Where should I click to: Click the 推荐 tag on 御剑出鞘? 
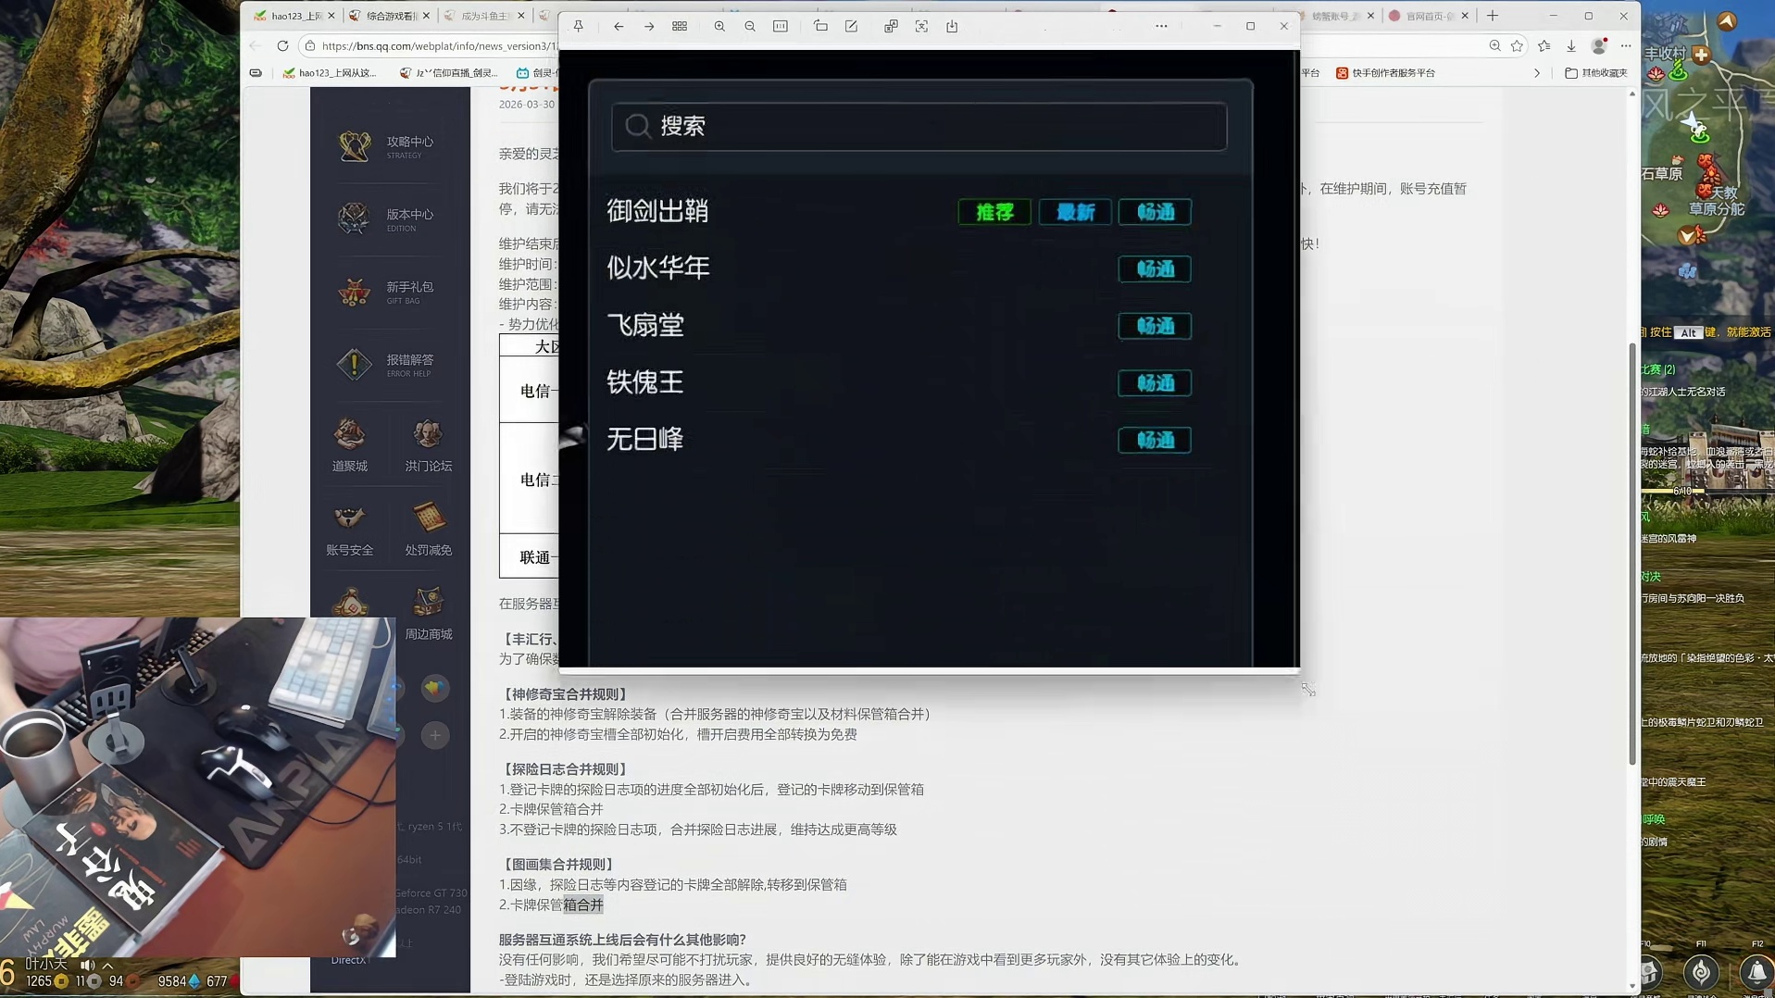(x=994, y=212)
